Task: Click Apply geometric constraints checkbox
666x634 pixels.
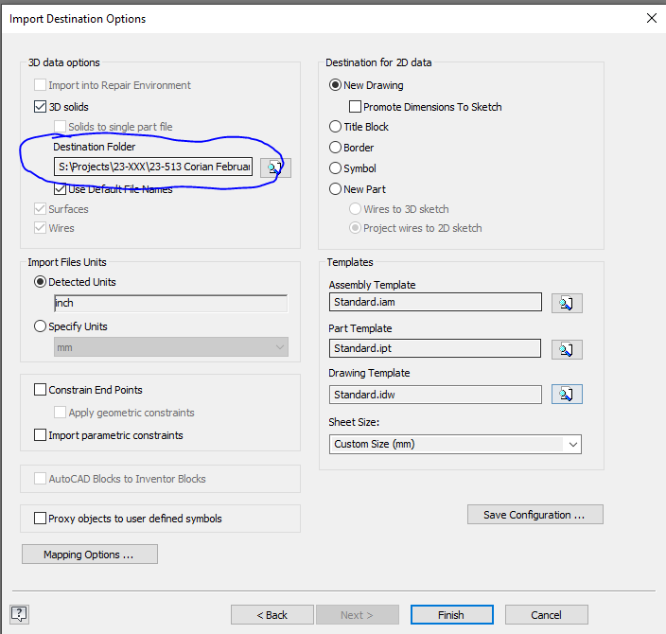Action: tap(60, 413)
